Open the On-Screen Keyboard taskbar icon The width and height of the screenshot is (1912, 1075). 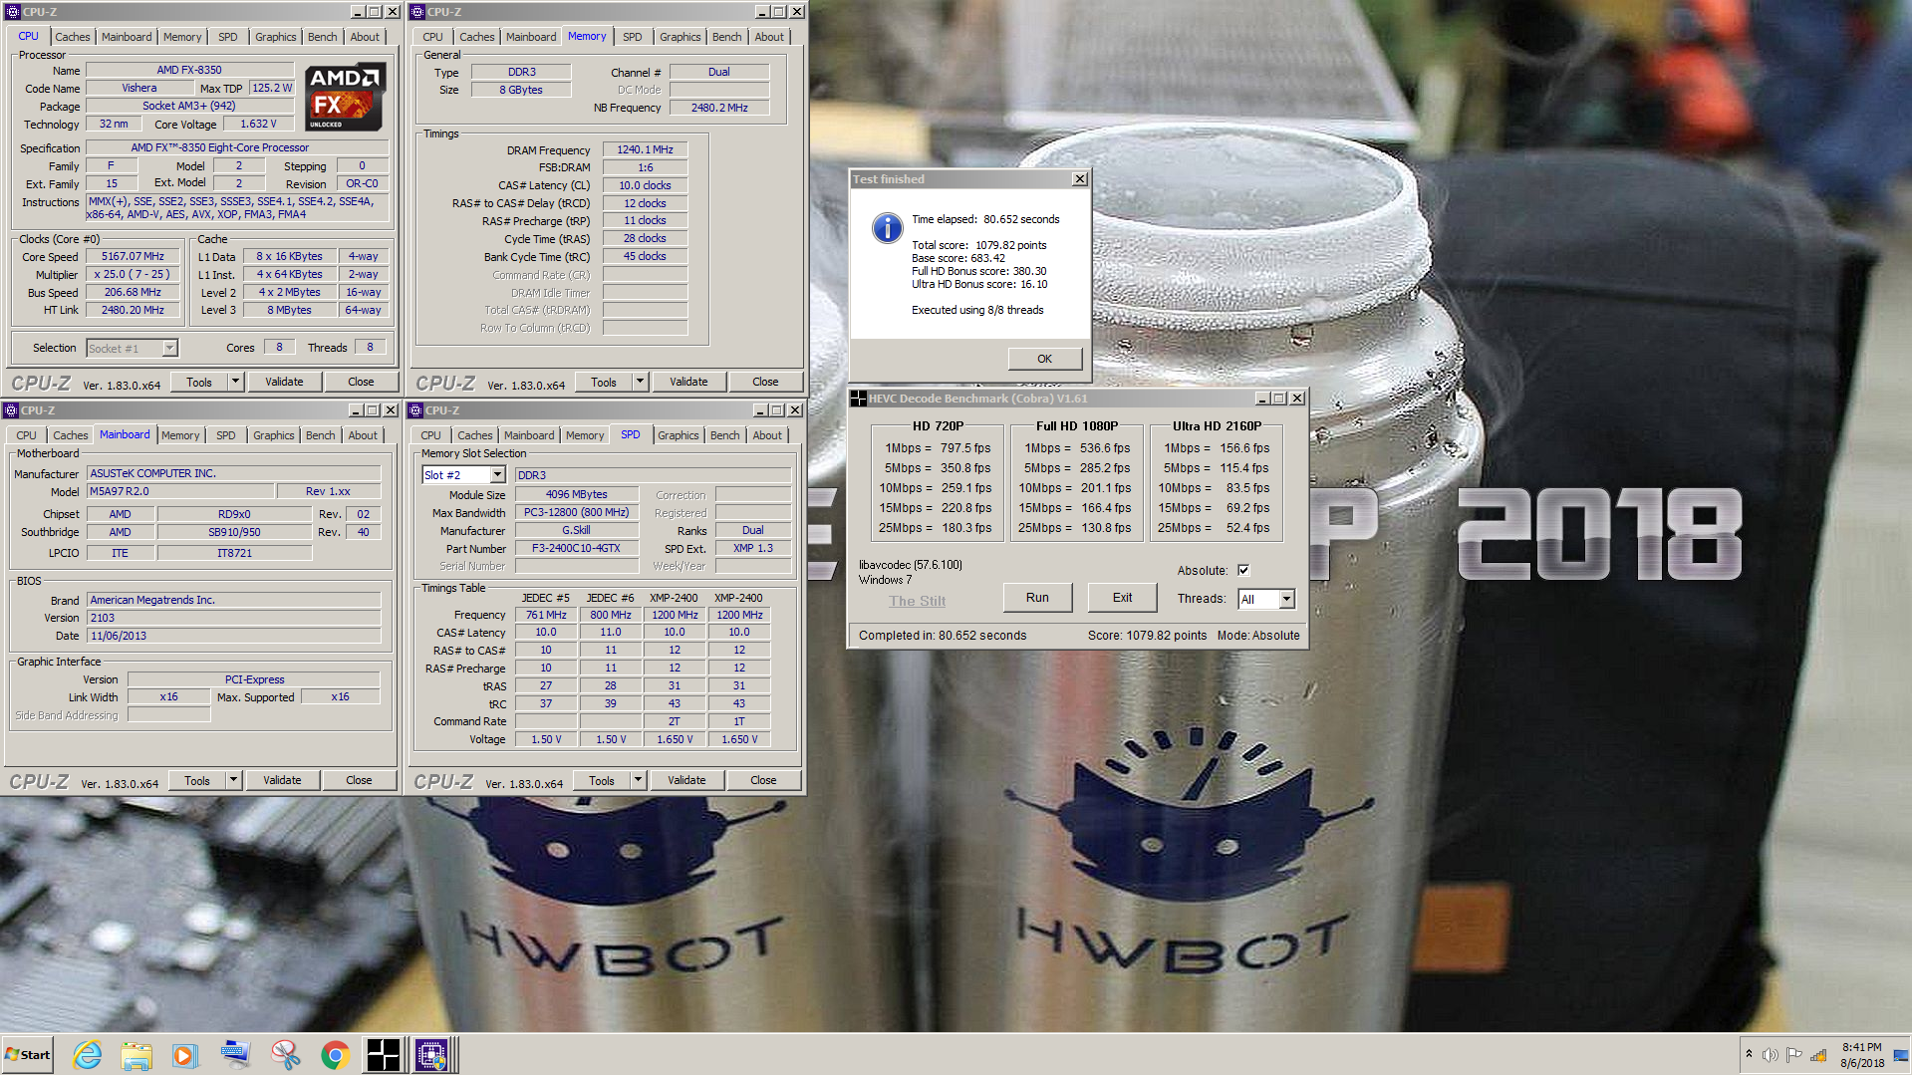235,1055
